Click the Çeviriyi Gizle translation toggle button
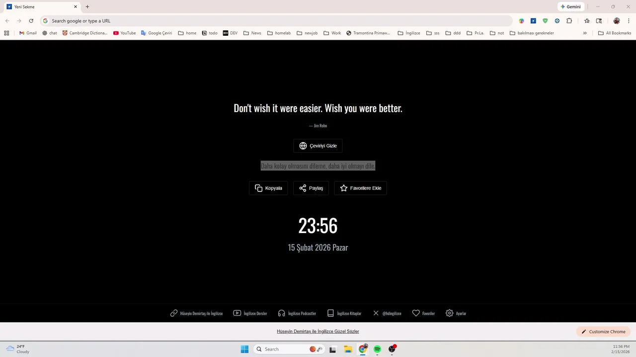The height and width of the screenshot is (357, 636). coord(318,146)
